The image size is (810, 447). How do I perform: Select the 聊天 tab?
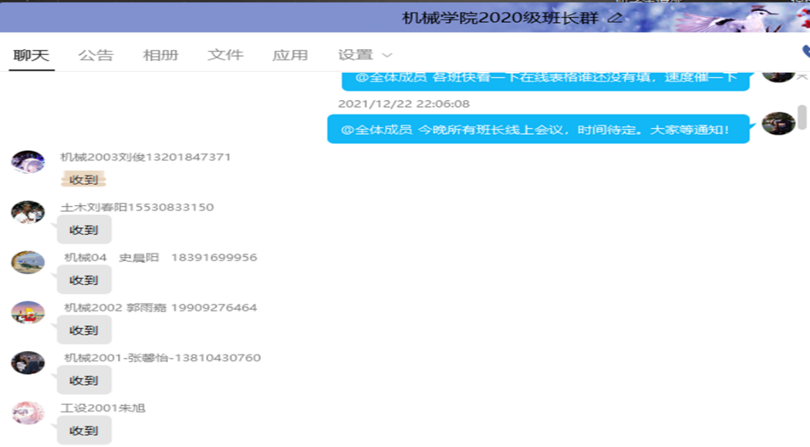click(32, 55)
